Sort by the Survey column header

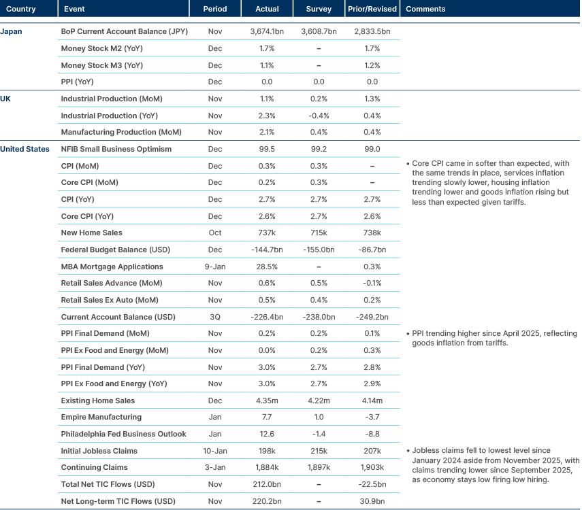[318, 9]
